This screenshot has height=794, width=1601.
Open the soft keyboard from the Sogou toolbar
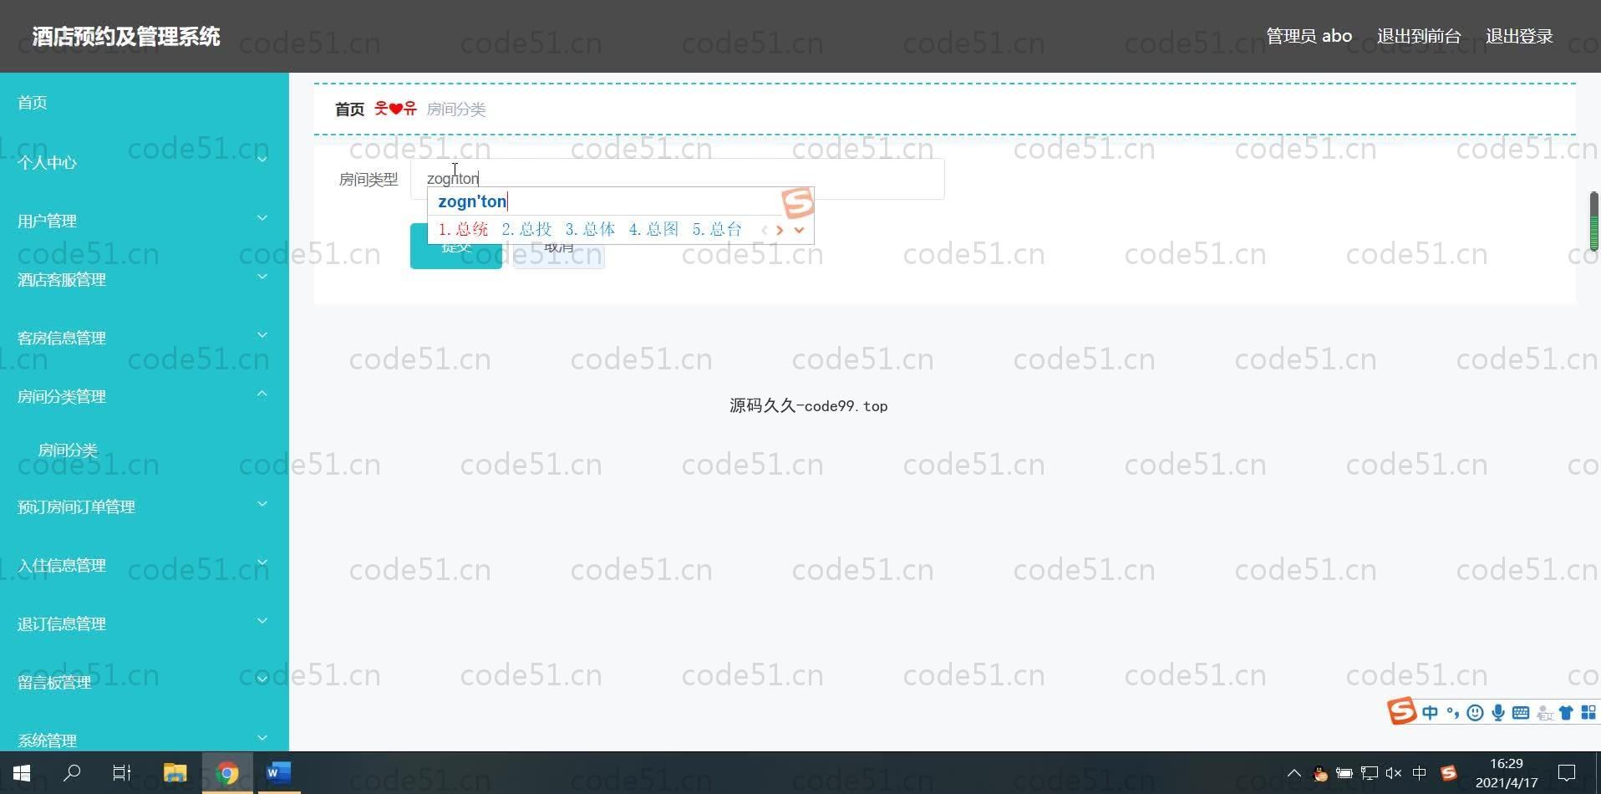click(x=1521, y=713)
